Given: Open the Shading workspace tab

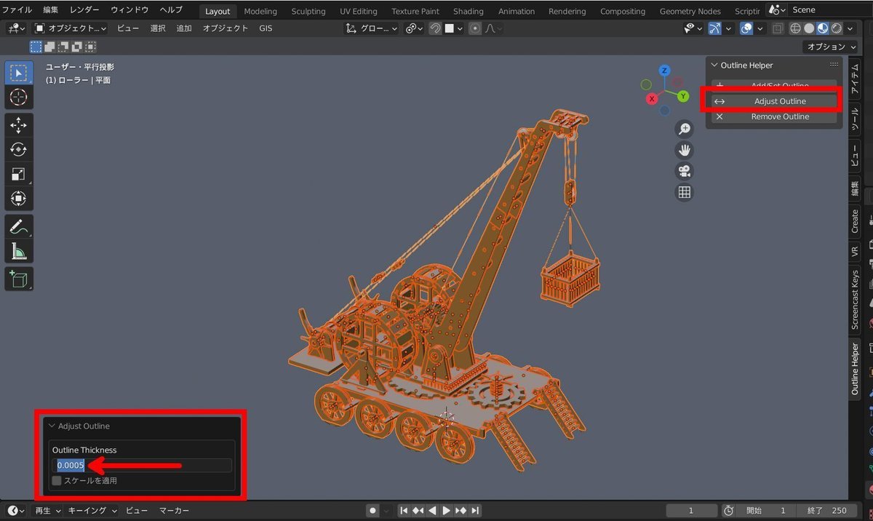Looking at the screenshot, I should [x=469, y=11].
